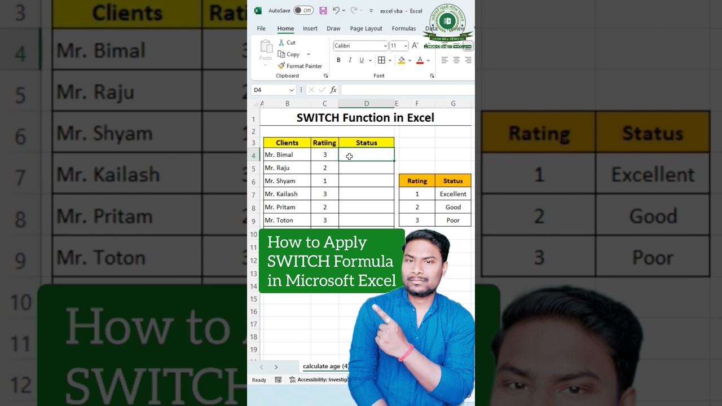The width and height of the screenshot is (722, 406).
Task: Align text right
Action: point(468,60)
